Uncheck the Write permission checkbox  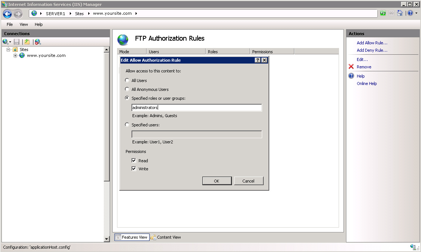tap(134, 169)
